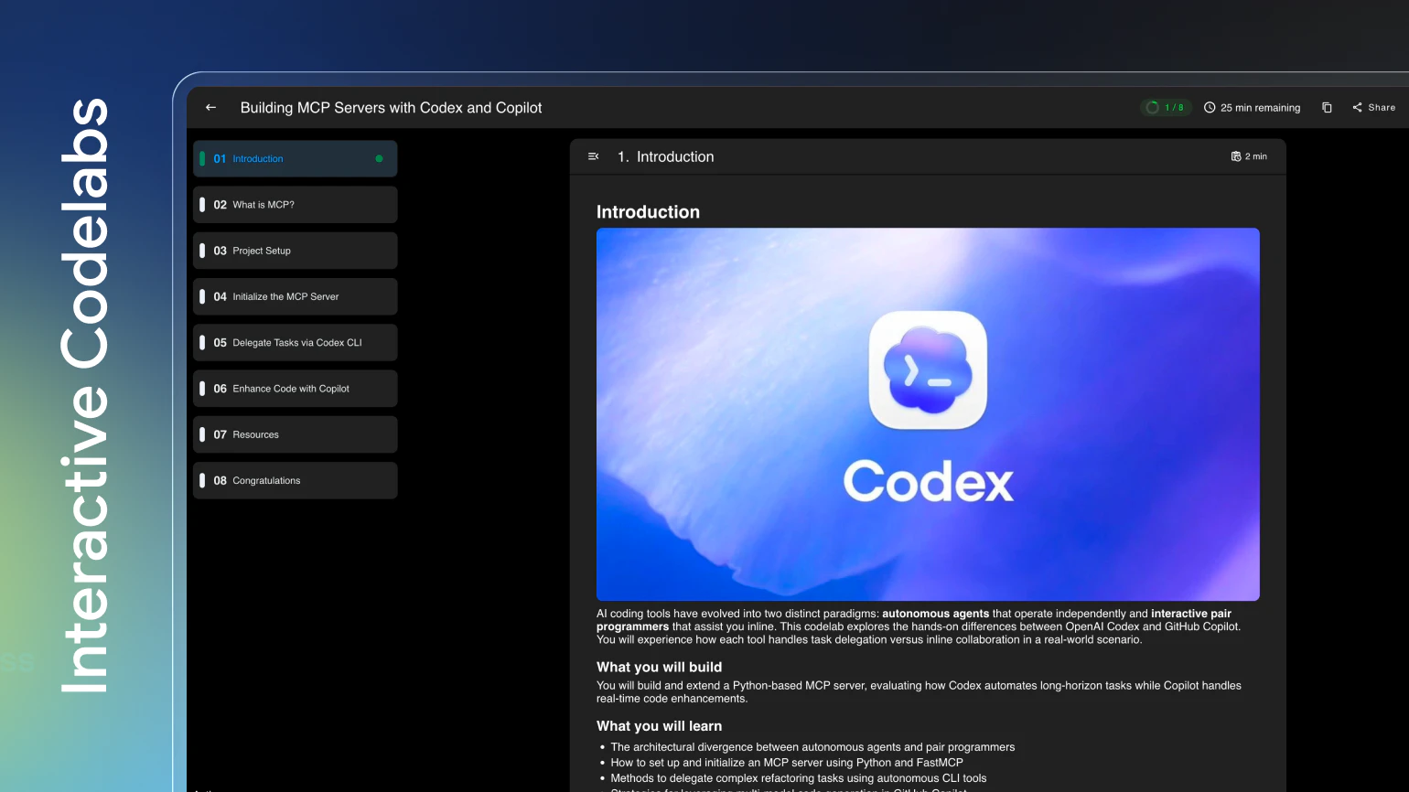The width and height of the screenshot is (1409, 792).
Task: Click the bullet about FastMCP setup
Action: coord(786,762)
